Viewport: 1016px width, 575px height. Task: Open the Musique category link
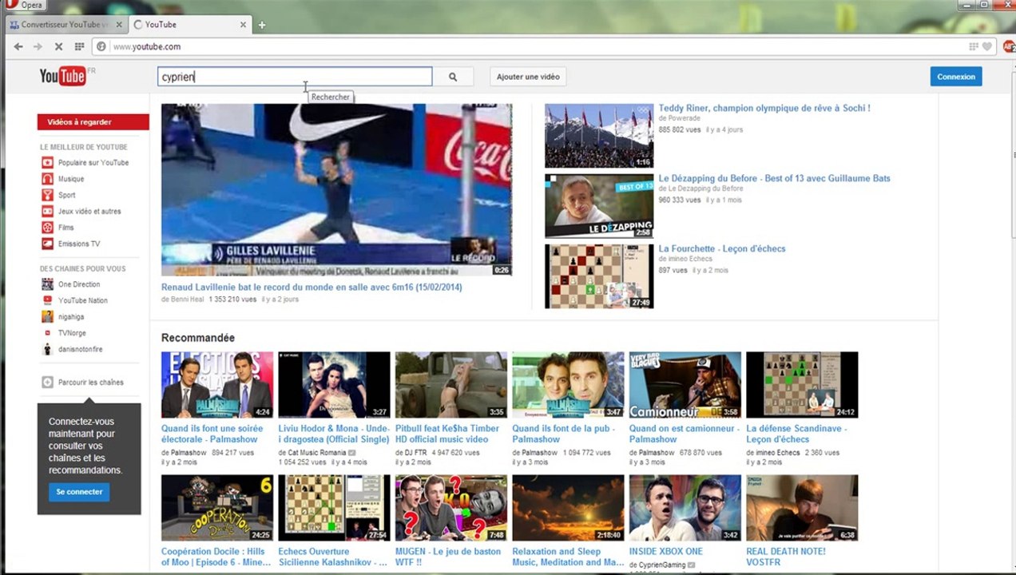pyautogui.click(x=71, y=179)
